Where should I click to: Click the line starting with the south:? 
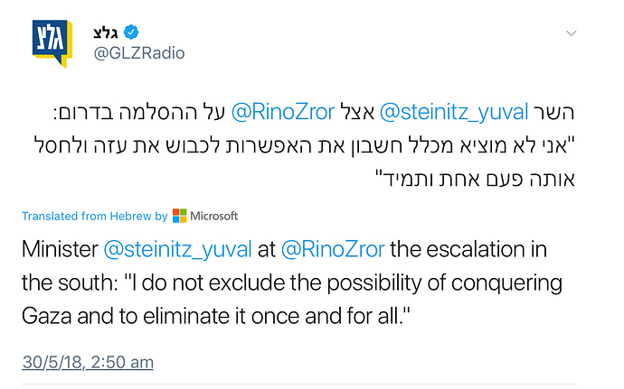pos(292,282)
